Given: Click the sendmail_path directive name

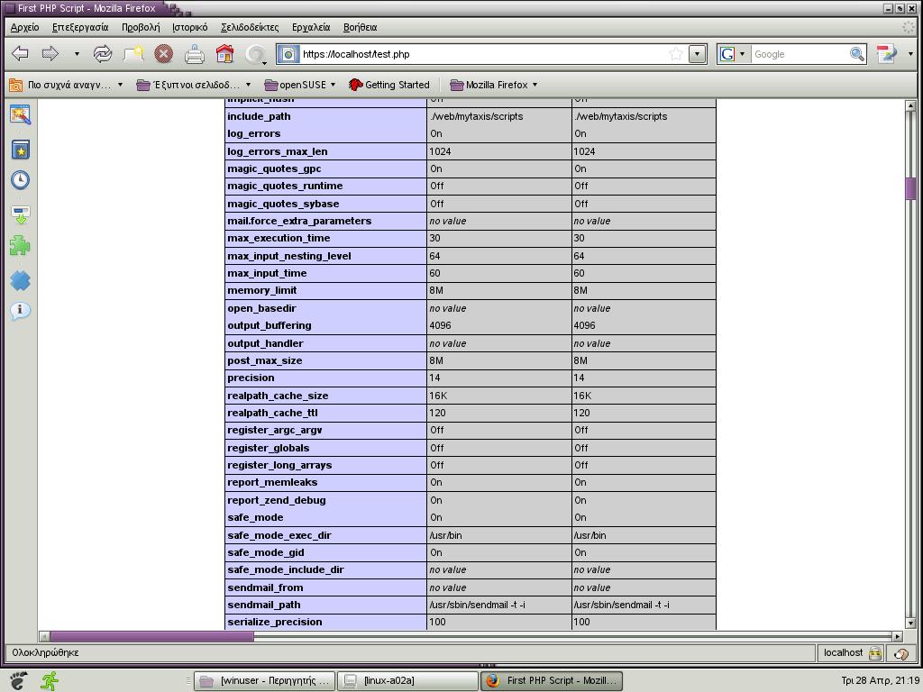Looking at the screenshot, I should tap(264, 605).
